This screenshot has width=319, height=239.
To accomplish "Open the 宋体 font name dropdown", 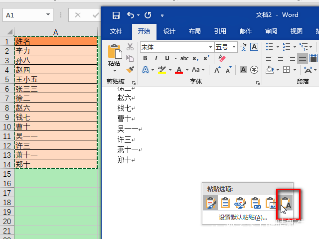I will click(210, 47).
